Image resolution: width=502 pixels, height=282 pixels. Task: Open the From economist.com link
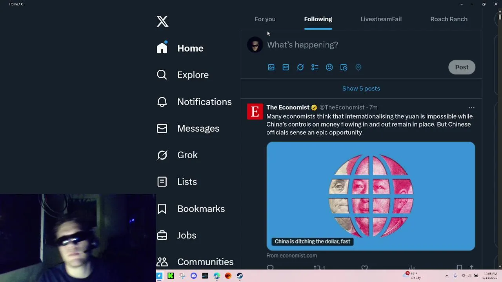coord(291,255)
